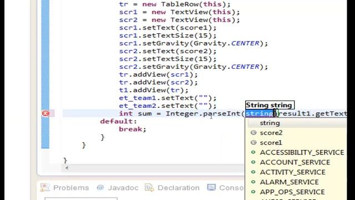
Task: Click the Problems tab icon
Action: pos(44,188)
